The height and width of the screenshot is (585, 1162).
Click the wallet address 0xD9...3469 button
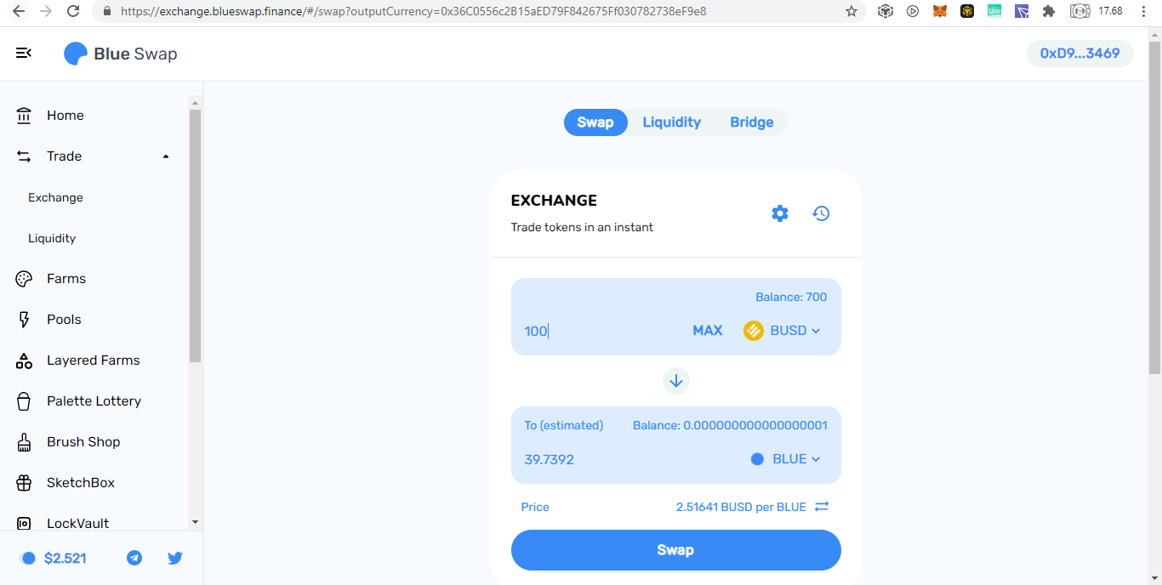click(1080, 53)
